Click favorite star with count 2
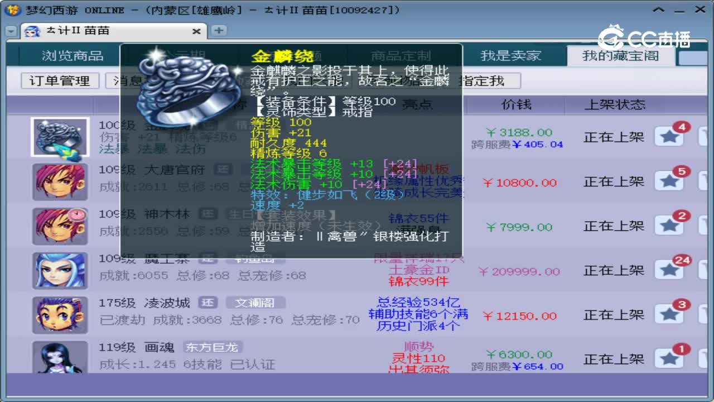This screenshot has width=714, height=402. click(x=669, y=226)
